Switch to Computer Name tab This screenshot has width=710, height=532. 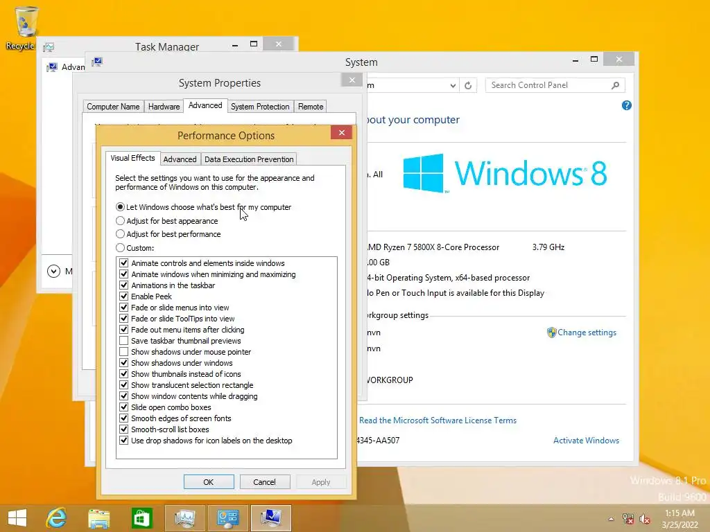click(x=113, y=107)
